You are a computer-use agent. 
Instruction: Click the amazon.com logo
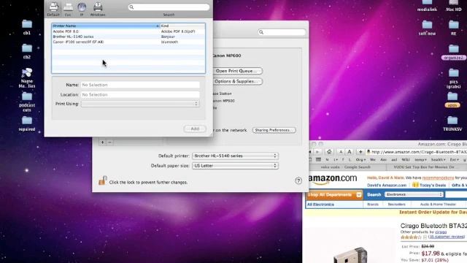click(x=333, y=179)
